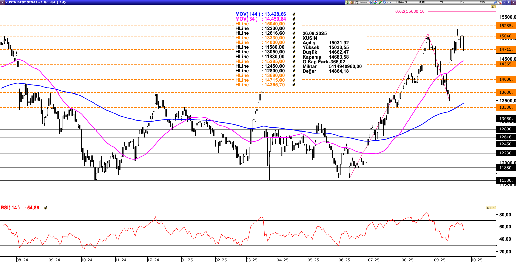Toggle the RSI(14) indicator checkmark
This screenshot has width=516, height=262.
(45, 208)
